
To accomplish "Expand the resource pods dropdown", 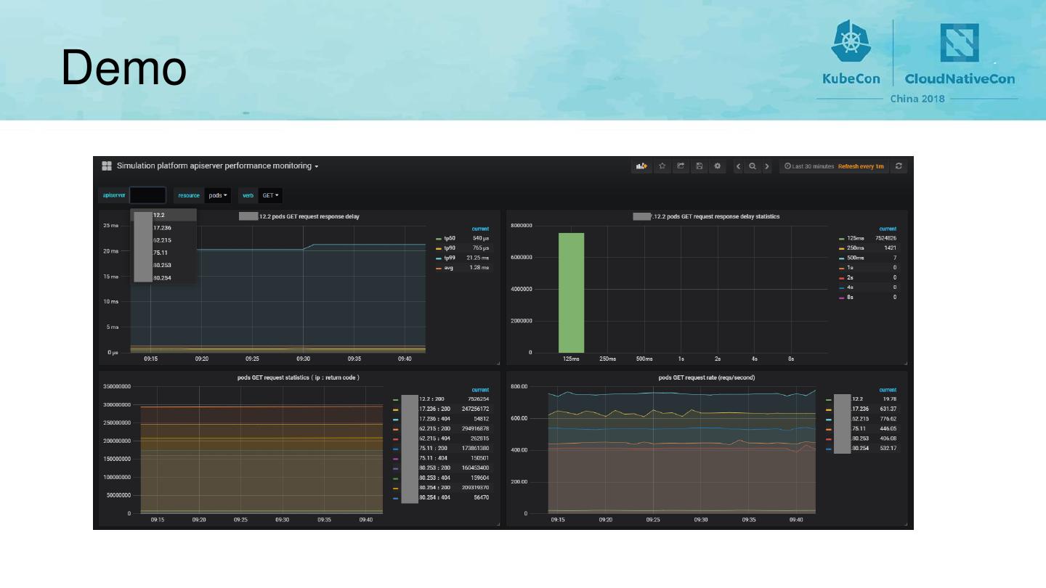I will pos(218,195).
